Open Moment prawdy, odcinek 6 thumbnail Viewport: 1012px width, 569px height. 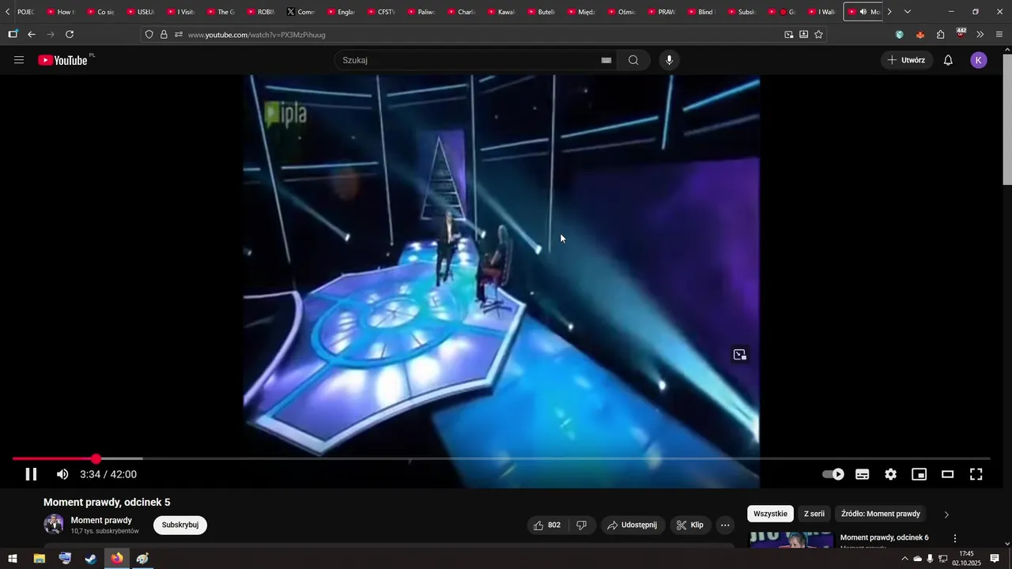[x=791, y=540]
